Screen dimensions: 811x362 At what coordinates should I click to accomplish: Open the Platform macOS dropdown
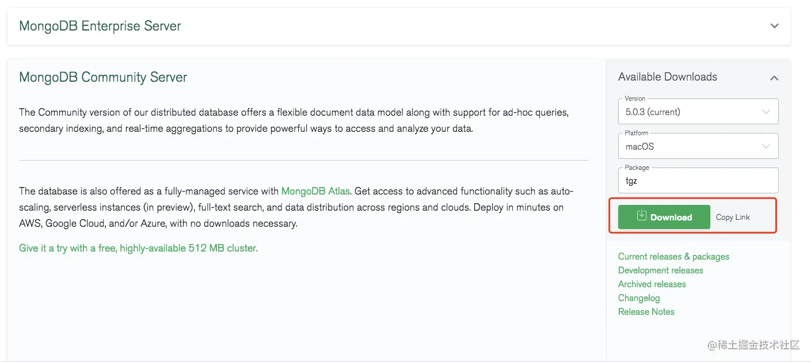point(698,146)
